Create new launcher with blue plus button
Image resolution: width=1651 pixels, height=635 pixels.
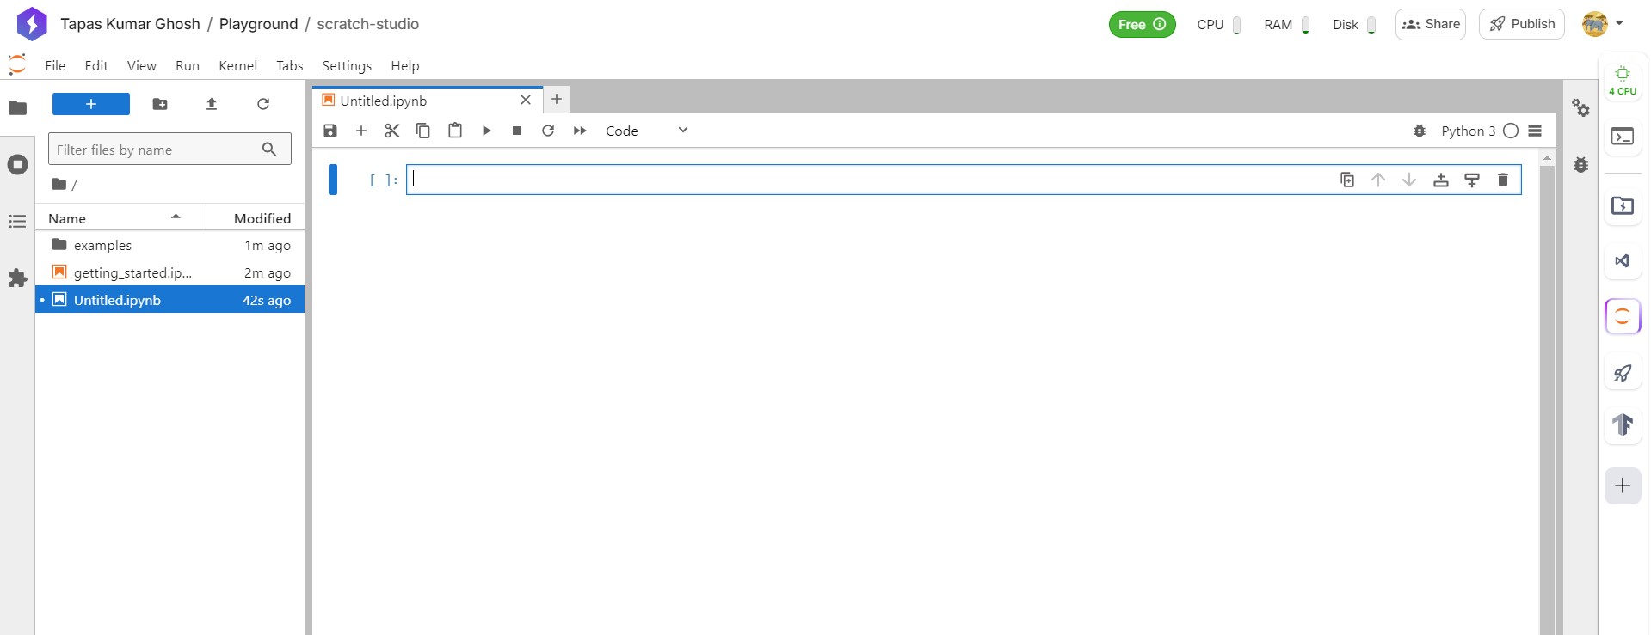[x=91, y=104]
